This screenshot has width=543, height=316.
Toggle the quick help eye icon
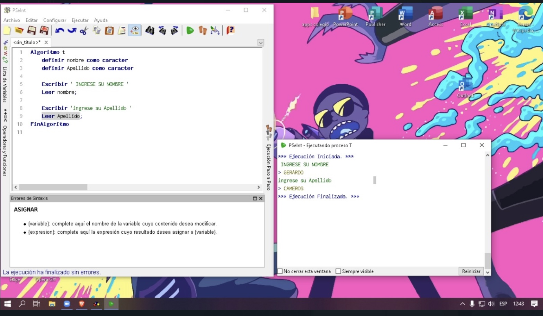[134, 30]
